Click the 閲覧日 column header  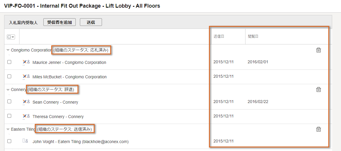coord(253,36)
